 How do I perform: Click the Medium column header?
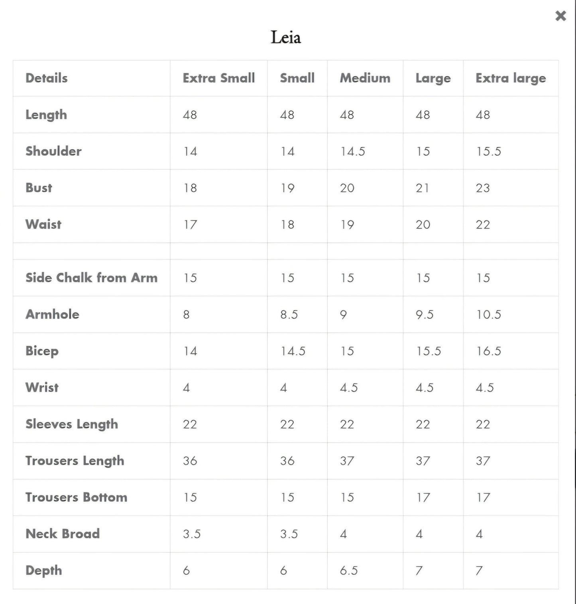(x=365, y=78)
